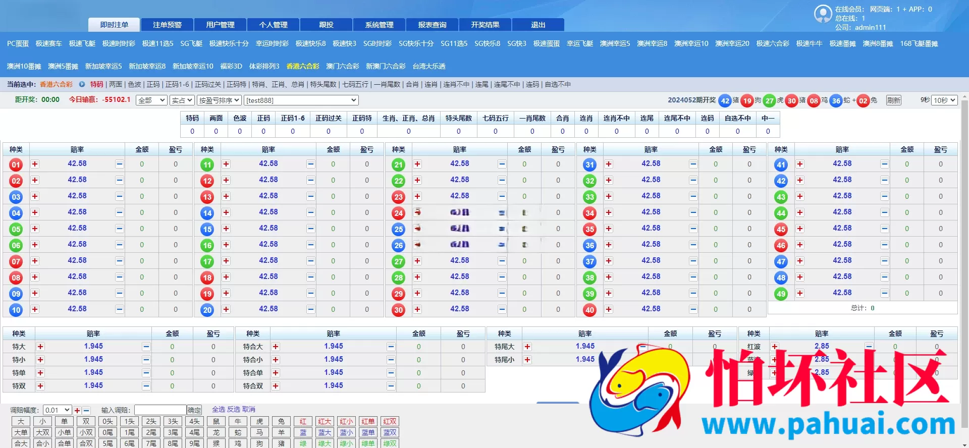969x448 pixels.
Task: Increase odds for 特合小
Action: [276, 360]
